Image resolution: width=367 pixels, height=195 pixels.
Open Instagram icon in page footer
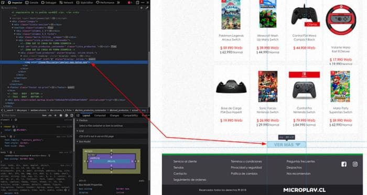(x=355, y=164)
